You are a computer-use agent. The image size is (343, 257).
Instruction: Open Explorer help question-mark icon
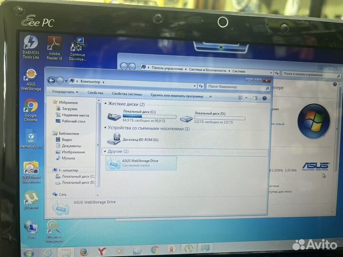[x=264, y=99]
